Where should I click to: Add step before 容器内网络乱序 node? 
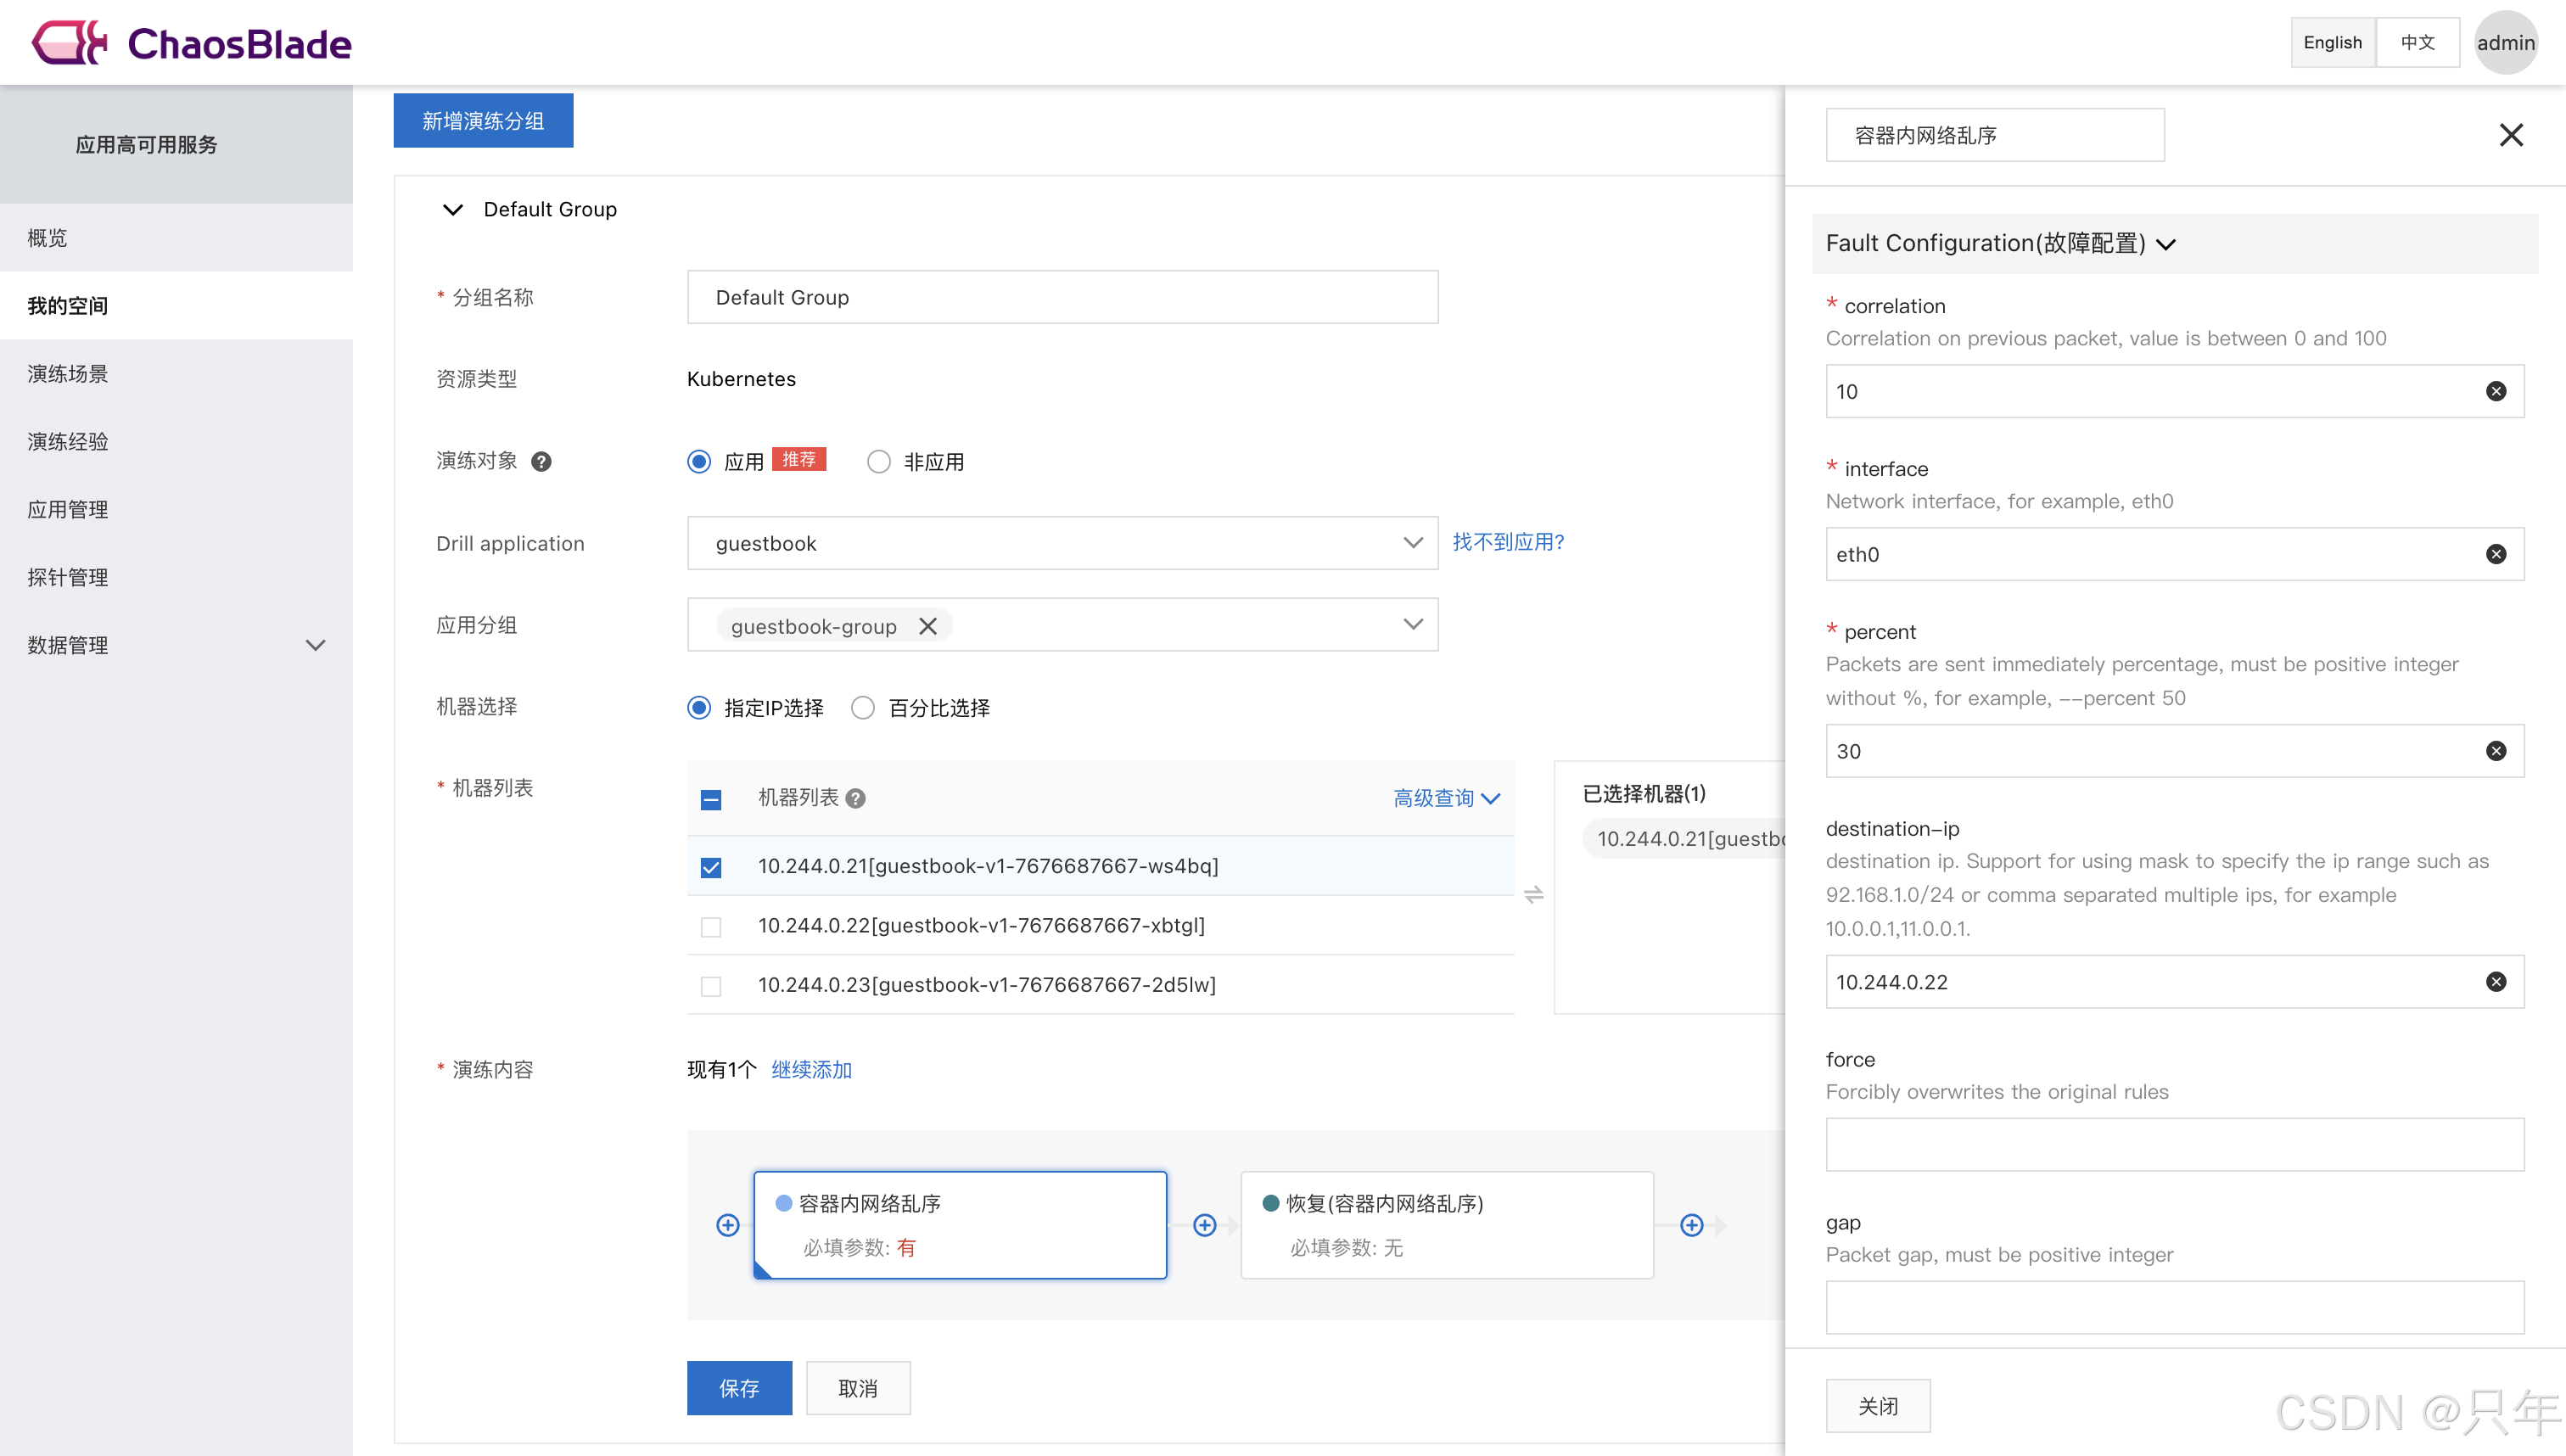pyautogui.click(x=727, y=1225)
